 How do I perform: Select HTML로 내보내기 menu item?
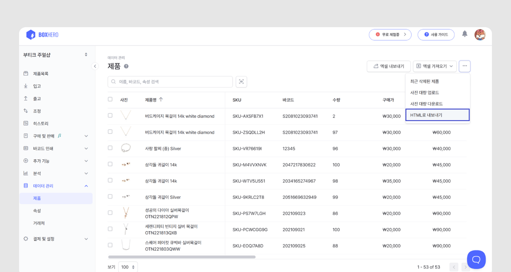pos(437,115)
